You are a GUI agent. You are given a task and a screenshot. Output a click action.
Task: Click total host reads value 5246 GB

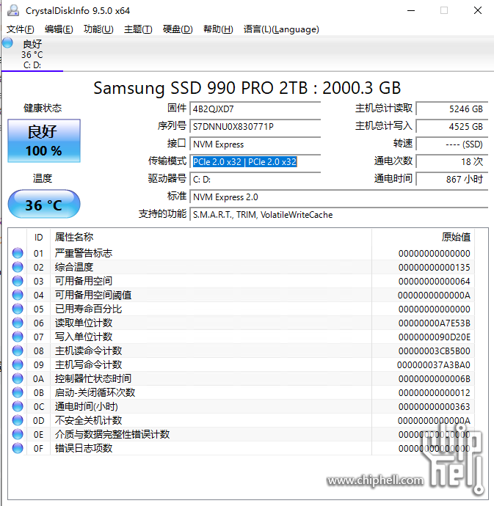pos(452,109)
